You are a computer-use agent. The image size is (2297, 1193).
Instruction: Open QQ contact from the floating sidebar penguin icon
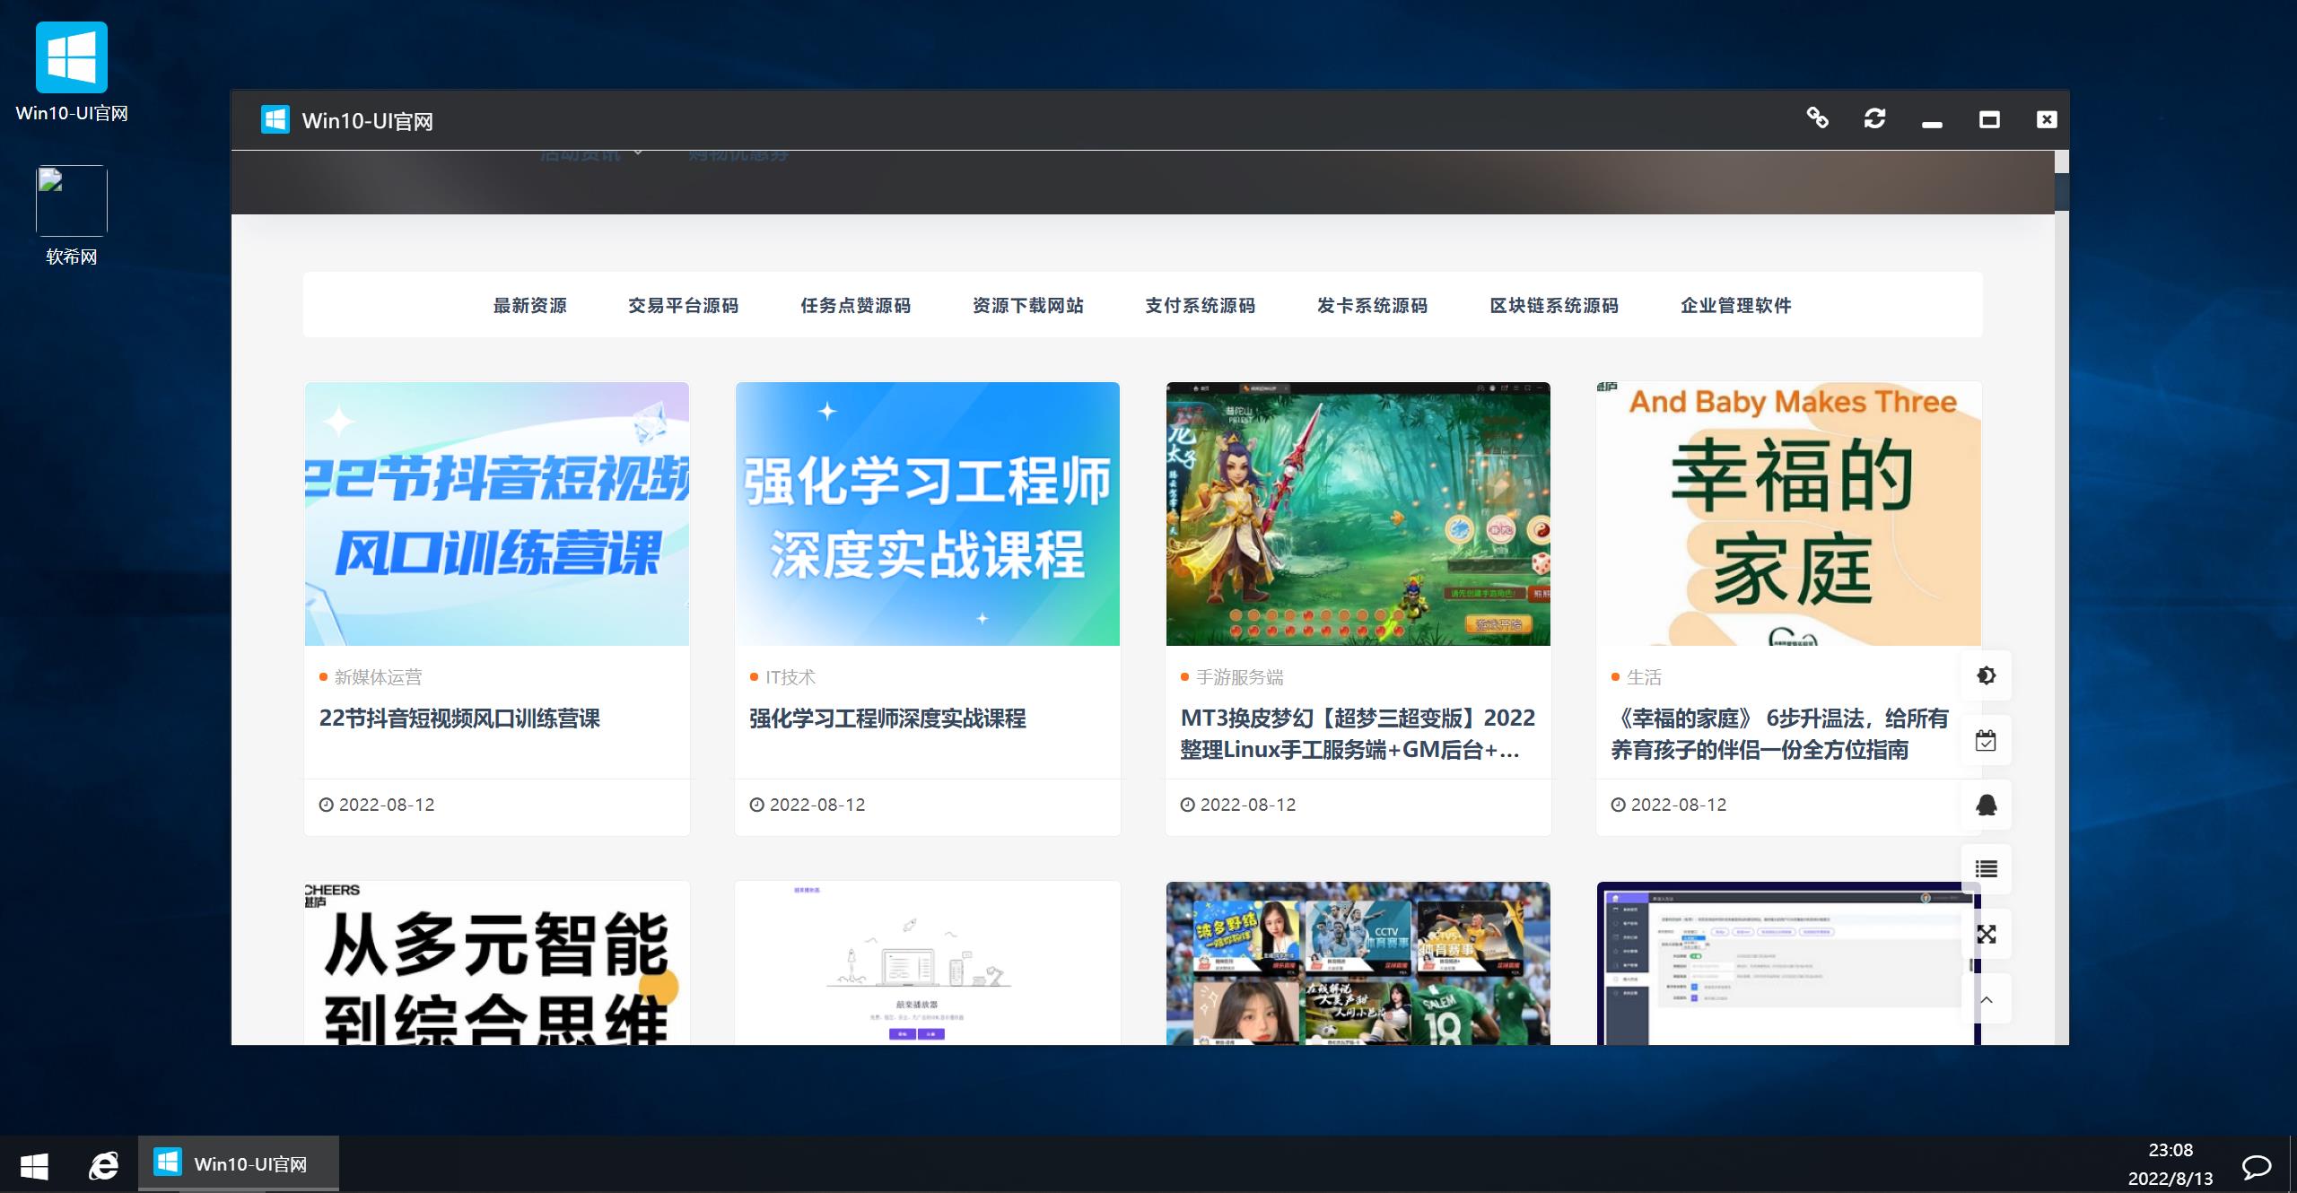click(x=1987, y=805)
